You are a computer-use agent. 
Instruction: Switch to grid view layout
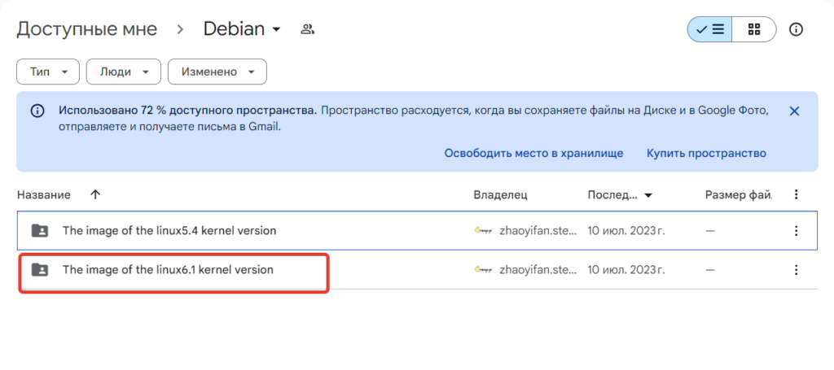[x=753, y=29]
